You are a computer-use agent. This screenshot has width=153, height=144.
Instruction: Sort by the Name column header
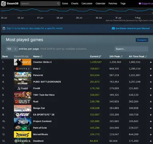[38, 56]
